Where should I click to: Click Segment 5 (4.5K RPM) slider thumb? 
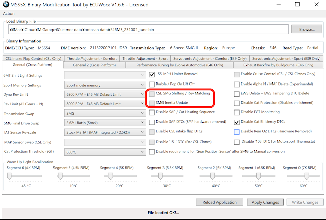pyautogui.click(x=60, y=176)
